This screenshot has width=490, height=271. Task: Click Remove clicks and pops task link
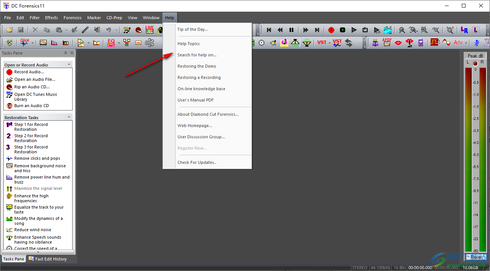37,158
